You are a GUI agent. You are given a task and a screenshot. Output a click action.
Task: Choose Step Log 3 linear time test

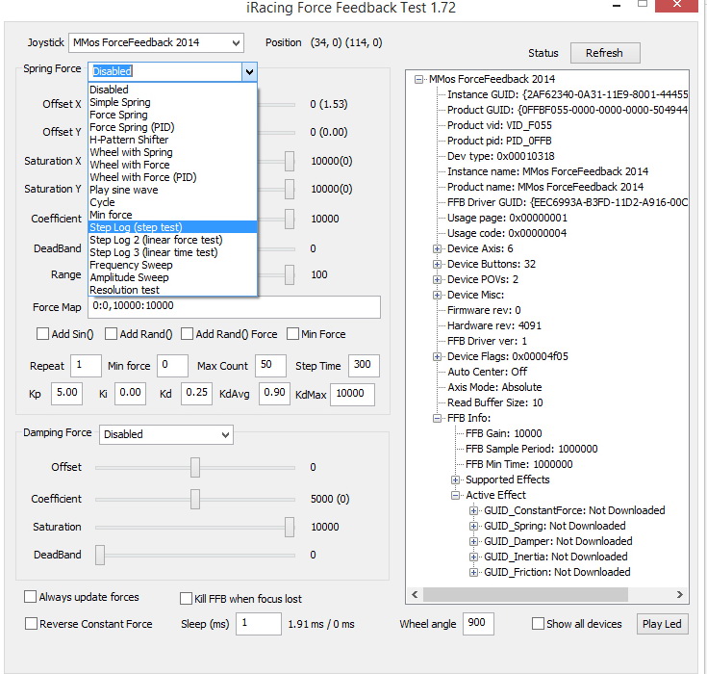pos(173,252)
